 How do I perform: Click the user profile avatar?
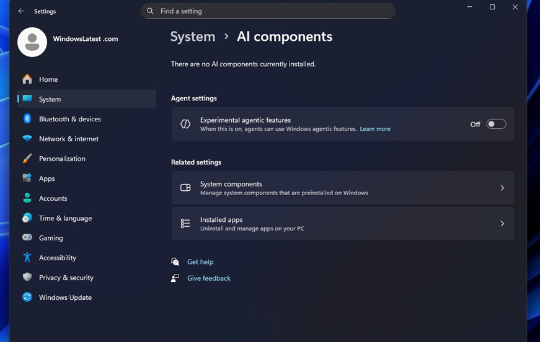(x=32, y=42)
